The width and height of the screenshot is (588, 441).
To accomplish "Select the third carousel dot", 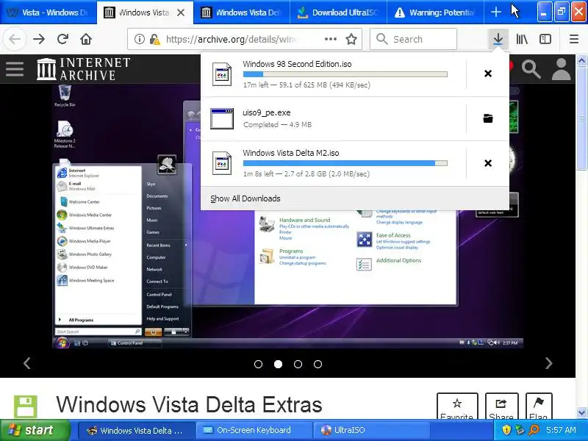I will (298, 364).
